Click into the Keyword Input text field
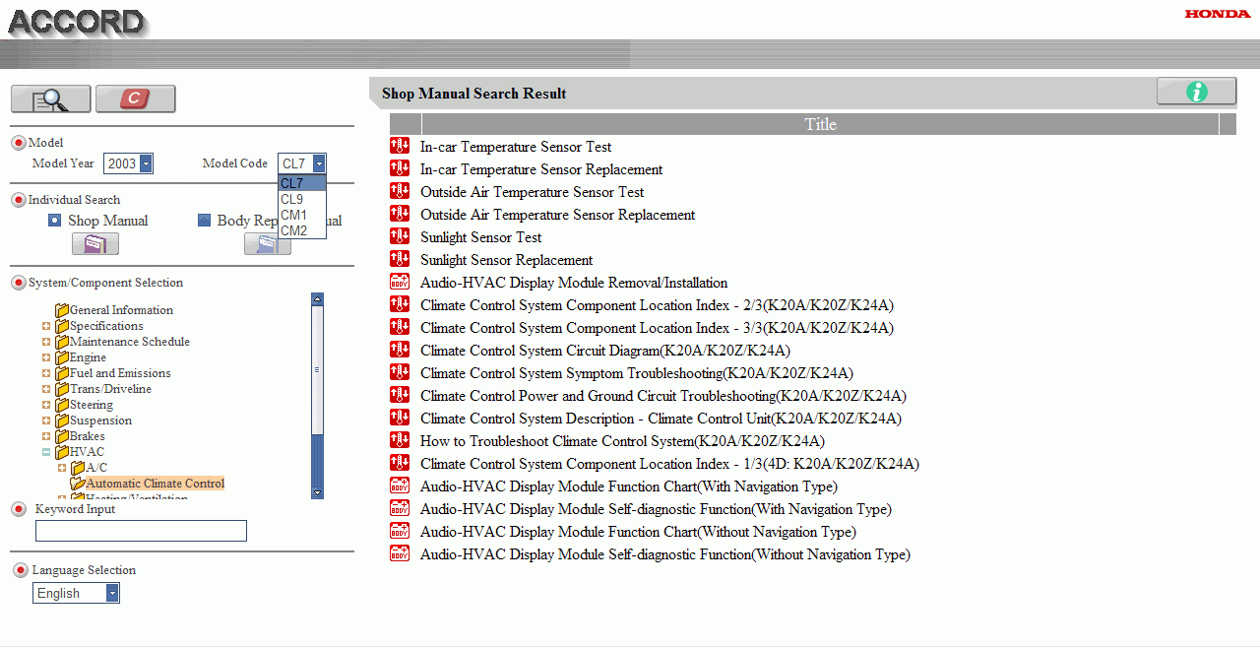Screen dimensions: 1260x647 click(x=141, y=532)
